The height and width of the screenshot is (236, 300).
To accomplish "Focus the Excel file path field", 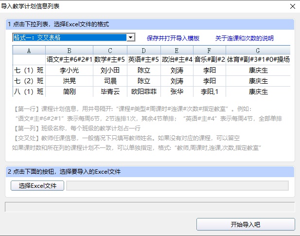I will [177, 186].
